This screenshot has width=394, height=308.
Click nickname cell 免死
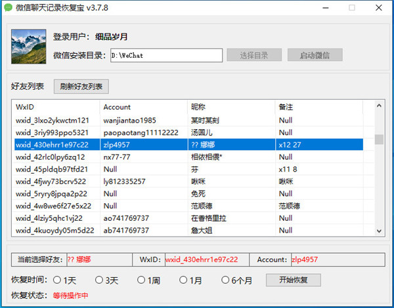[x=198, y=193]
